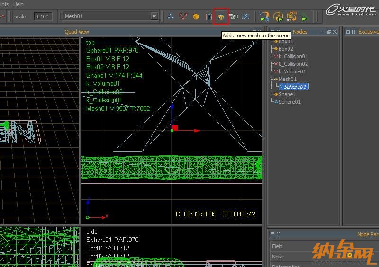
Task: Click the red square transform gizmo center
Action: pyautogui.click(x=175, y=128)
